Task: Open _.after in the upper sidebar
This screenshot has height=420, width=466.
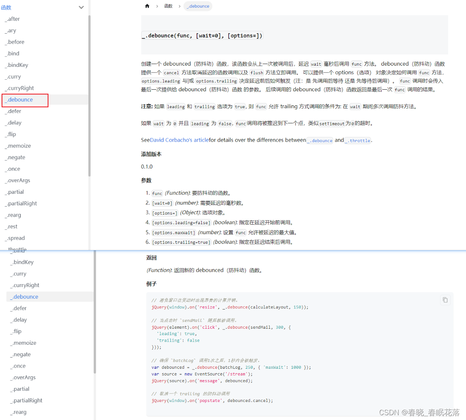Action: (x=12, y=19)
